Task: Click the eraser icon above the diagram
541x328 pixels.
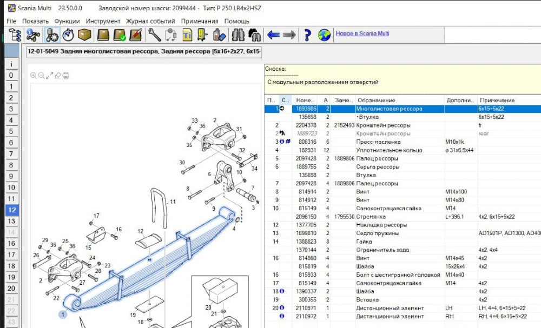Action: point(57,76)
